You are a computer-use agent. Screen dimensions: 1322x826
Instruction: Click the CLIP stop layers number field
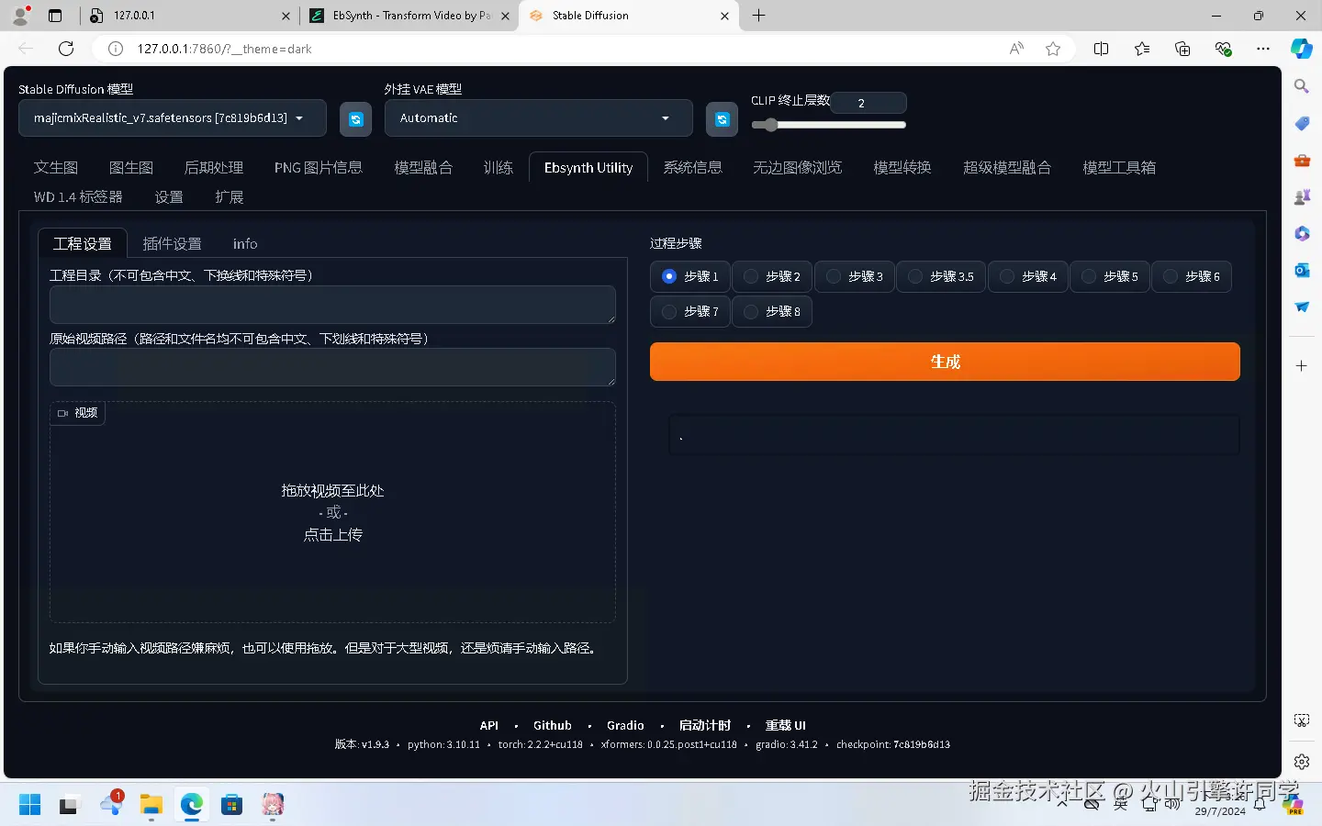coord(868,103)
